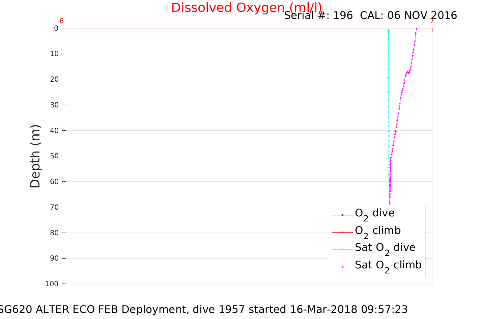Image resolution: width=478 pixels, height=319 pixels.
Task: Click the 'O2 dive' legend entry
Action: 374,214
